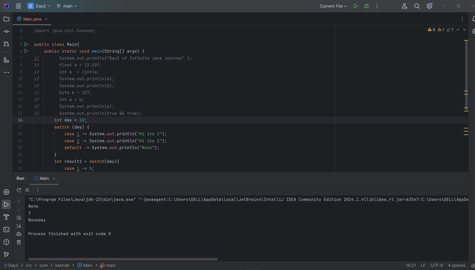Show more tool windows ellipsis

[6, 72]
